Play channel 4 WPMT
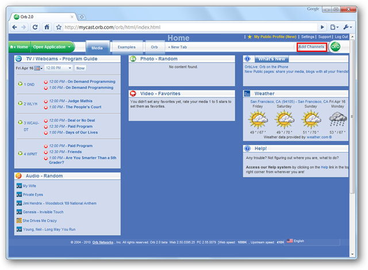 click(20, 153)
